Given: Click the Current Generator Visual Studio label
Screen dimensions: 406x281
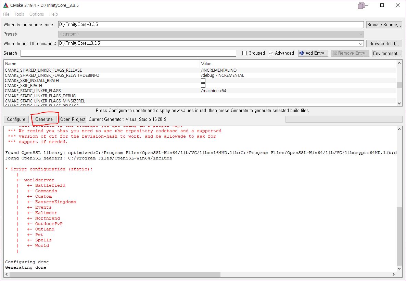Looking at the screenshot, I should click(x=127, y=119).
